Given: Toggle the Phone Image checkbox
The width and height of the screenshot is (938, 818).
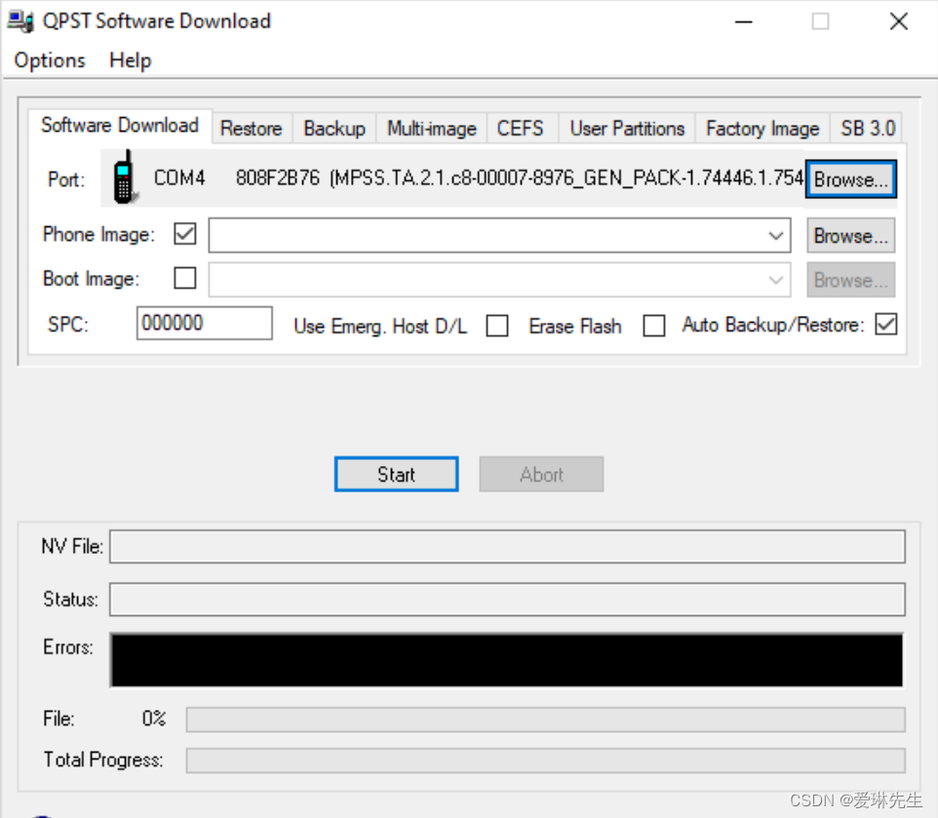Looking at the screenshot, I should coord(185,234).
